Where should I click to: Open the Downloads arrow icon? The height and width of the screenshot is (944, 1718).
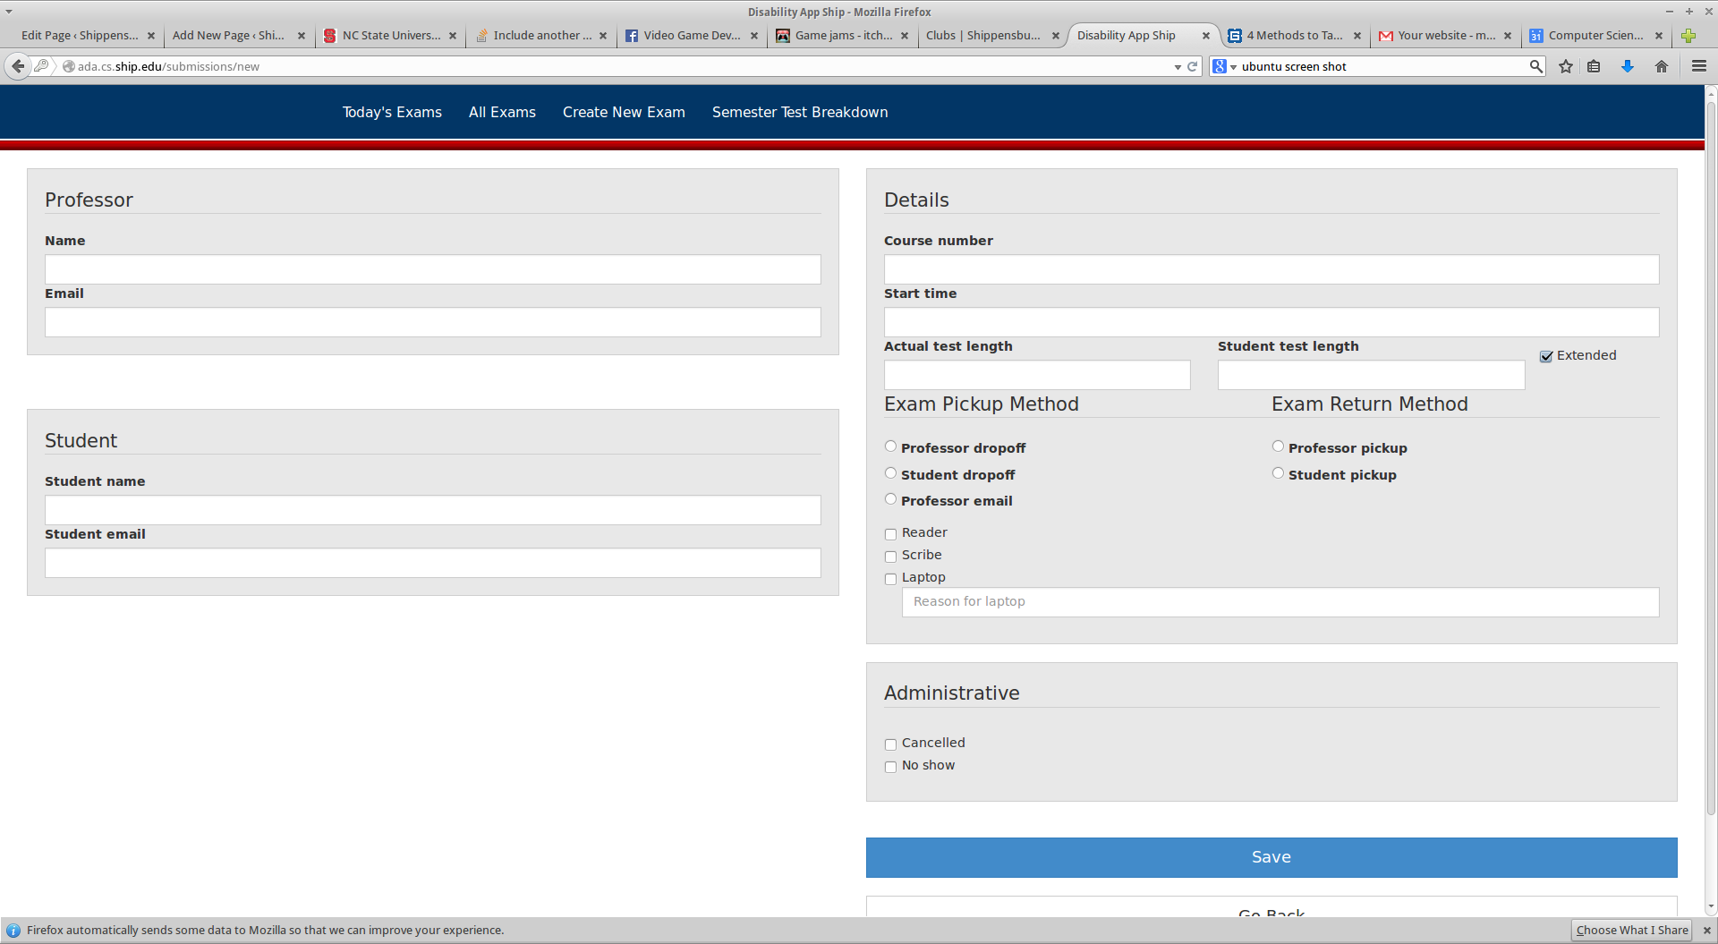pos(1628,66)
